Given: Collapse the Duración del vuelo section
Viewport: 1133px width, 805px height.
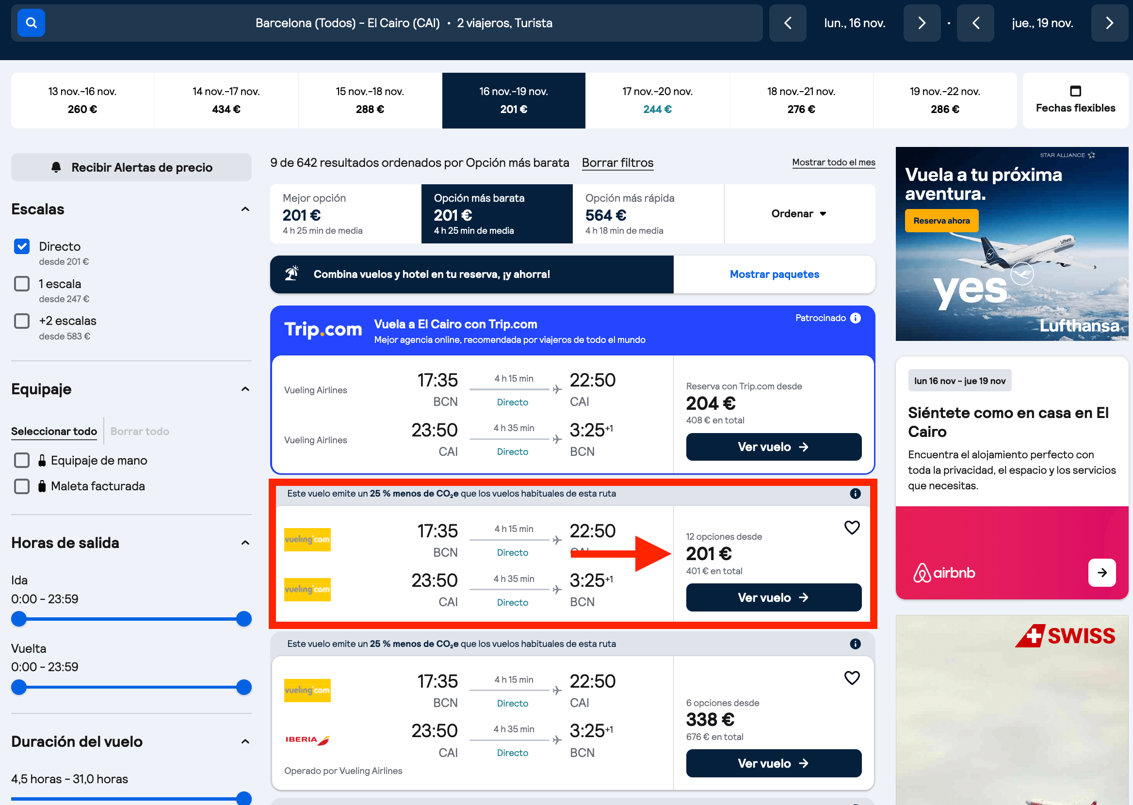Looking at the screenshot, I should [x=245, y=741].
